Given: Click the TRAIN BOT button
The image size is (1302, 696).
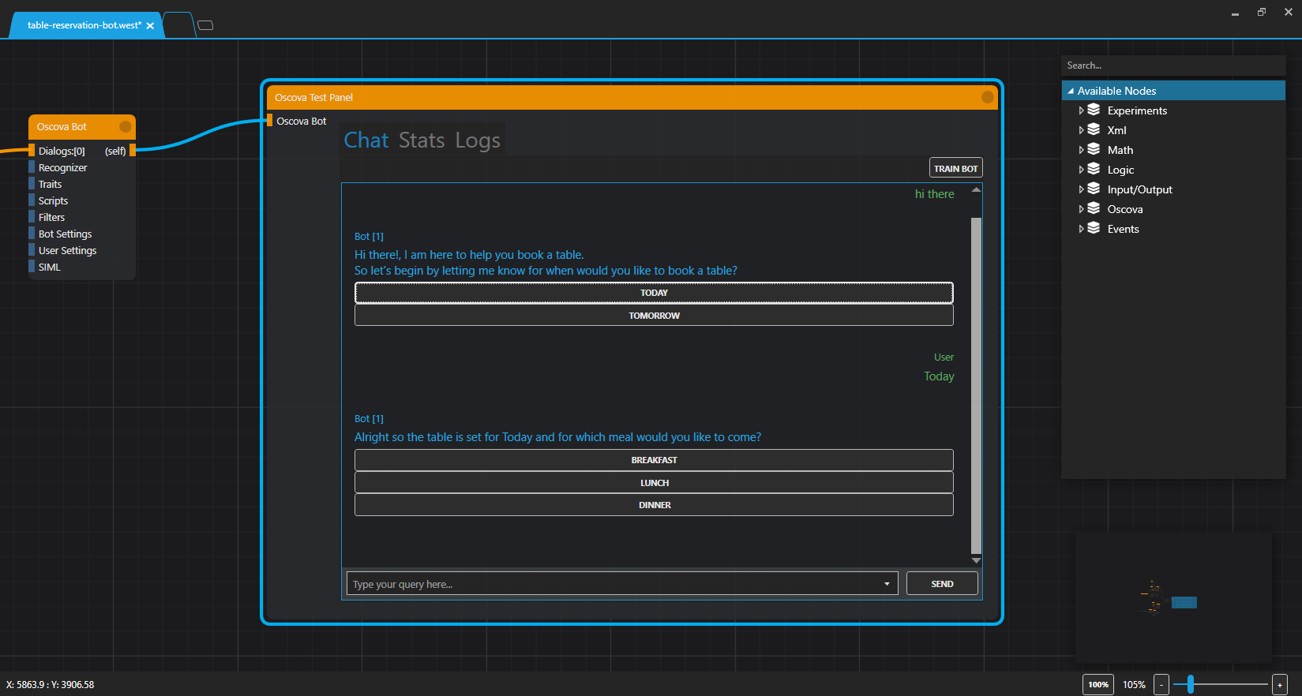Looking at the screenshot, I should point(955,168).
